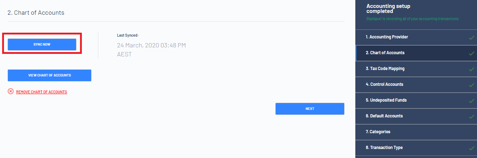Screen dimensions: 477x158
Task: Click checkmark icon beside Control Accounts
Action: [472, 85]
